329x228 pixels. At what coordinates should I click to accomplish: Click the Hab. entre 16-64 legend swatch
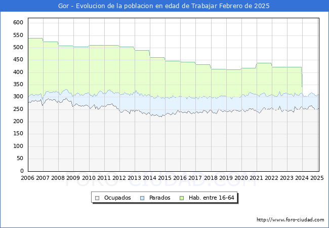tap(182, 198)
